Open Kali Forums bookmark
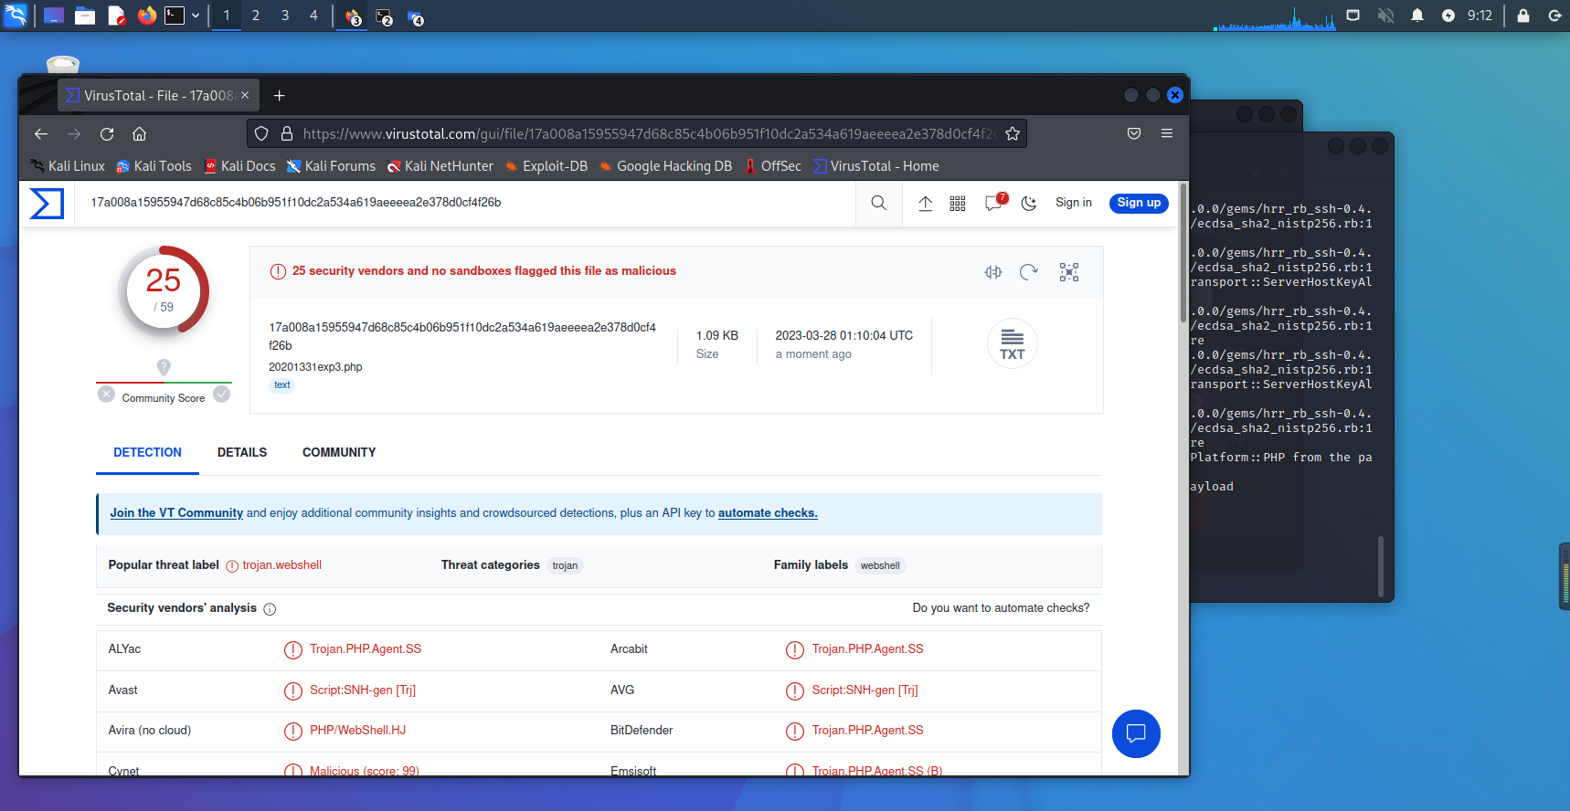Viewport: 1570px width, 811px height. (x=331, y=166)
